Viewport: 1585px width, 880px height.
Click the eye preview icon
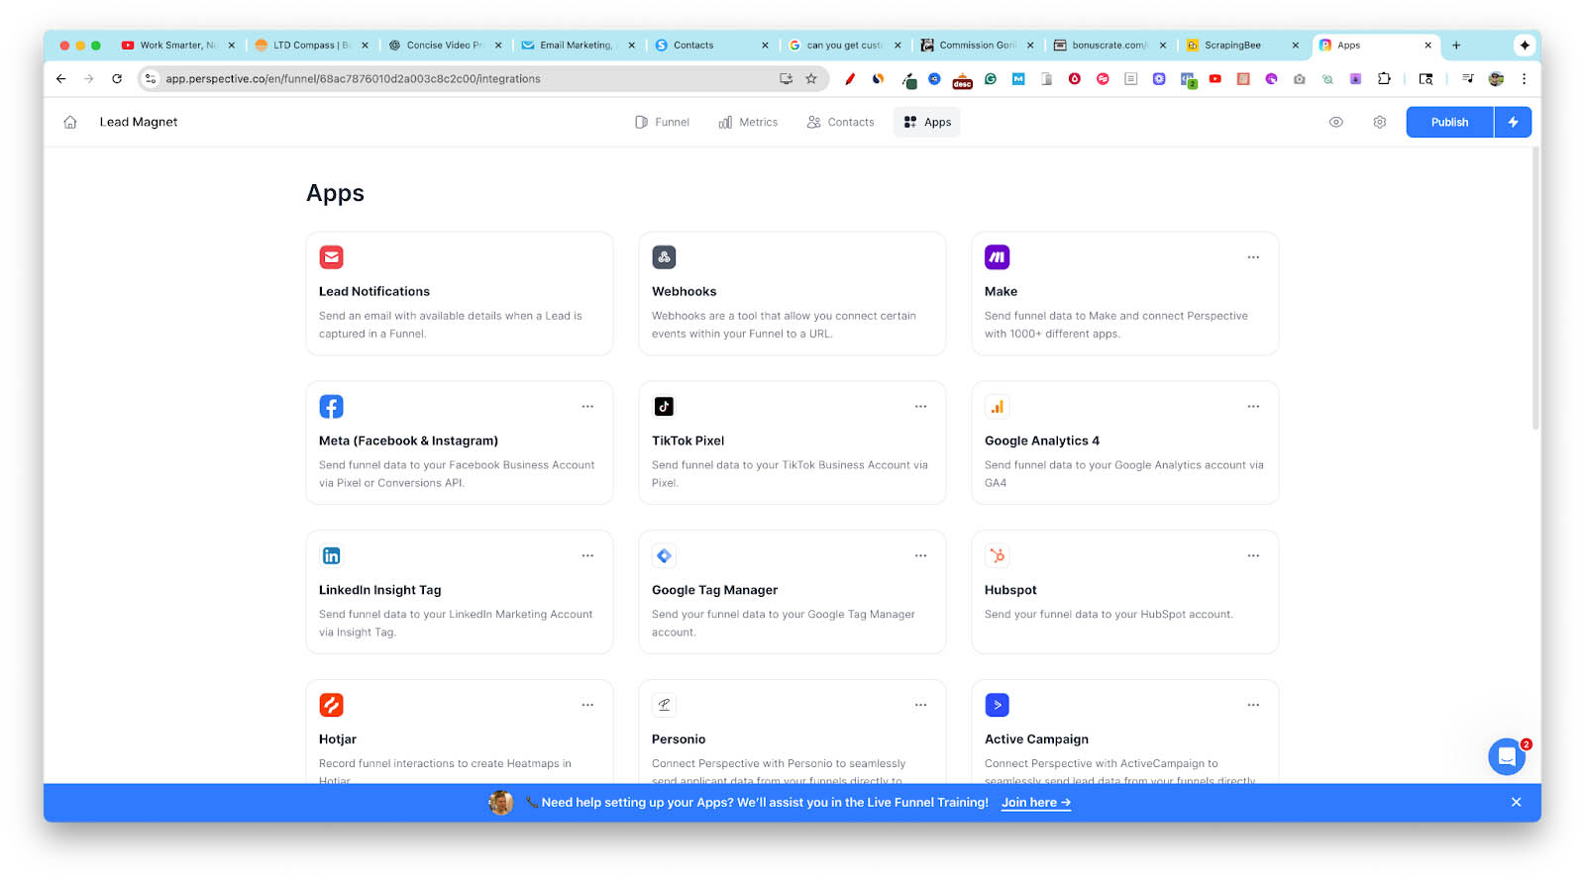pyautogui.click(x=1335, y=123)
